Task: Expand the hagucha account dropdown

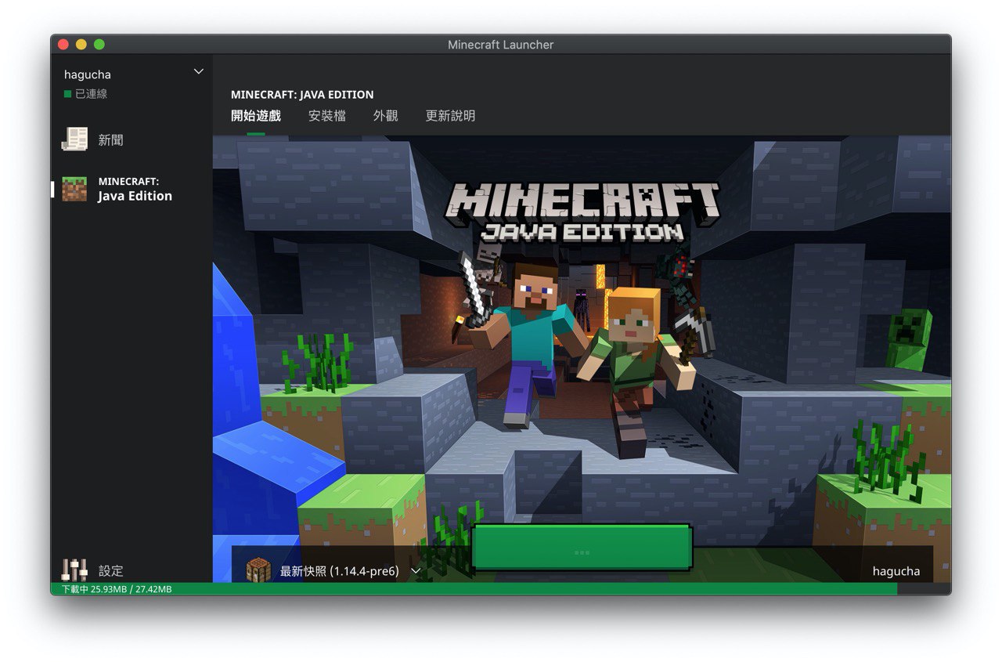Action: [198, 71]
